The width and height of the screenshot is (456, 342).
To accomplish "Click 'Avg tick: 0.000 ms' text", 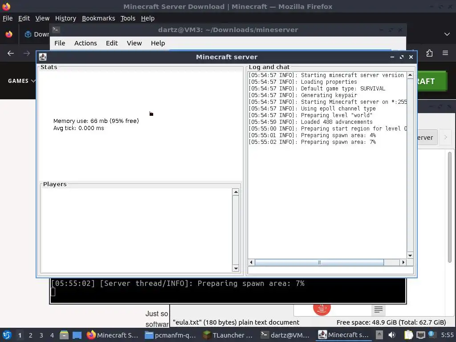I will click(78, 128).
